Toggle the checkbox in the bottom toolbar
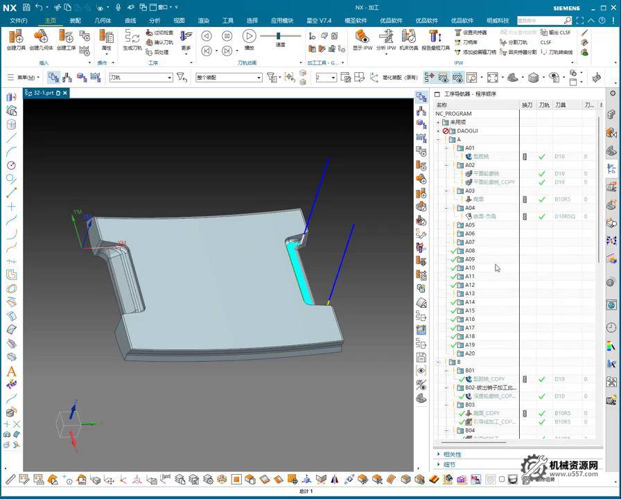The height and width of the screenshot is (499, 621). [502, 479]
